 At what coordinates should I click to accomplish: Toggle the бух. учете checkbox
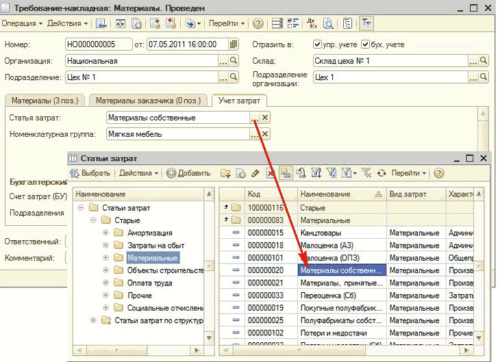pos(365,44)
